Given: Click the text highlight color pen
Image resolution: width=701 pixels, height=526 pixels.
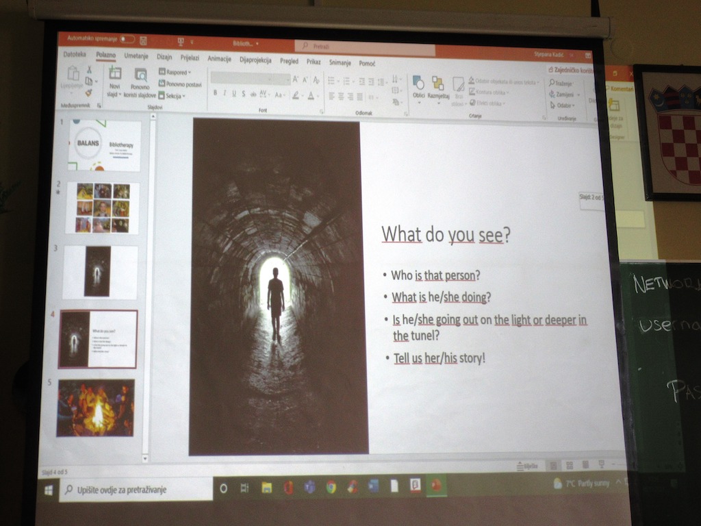Looking at the screenshot, I should coord(296,95).
